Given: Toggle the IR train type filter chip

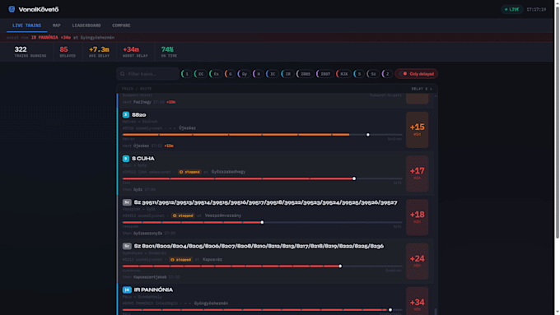Looking at the screenshot, I should (x=287, y=74).
